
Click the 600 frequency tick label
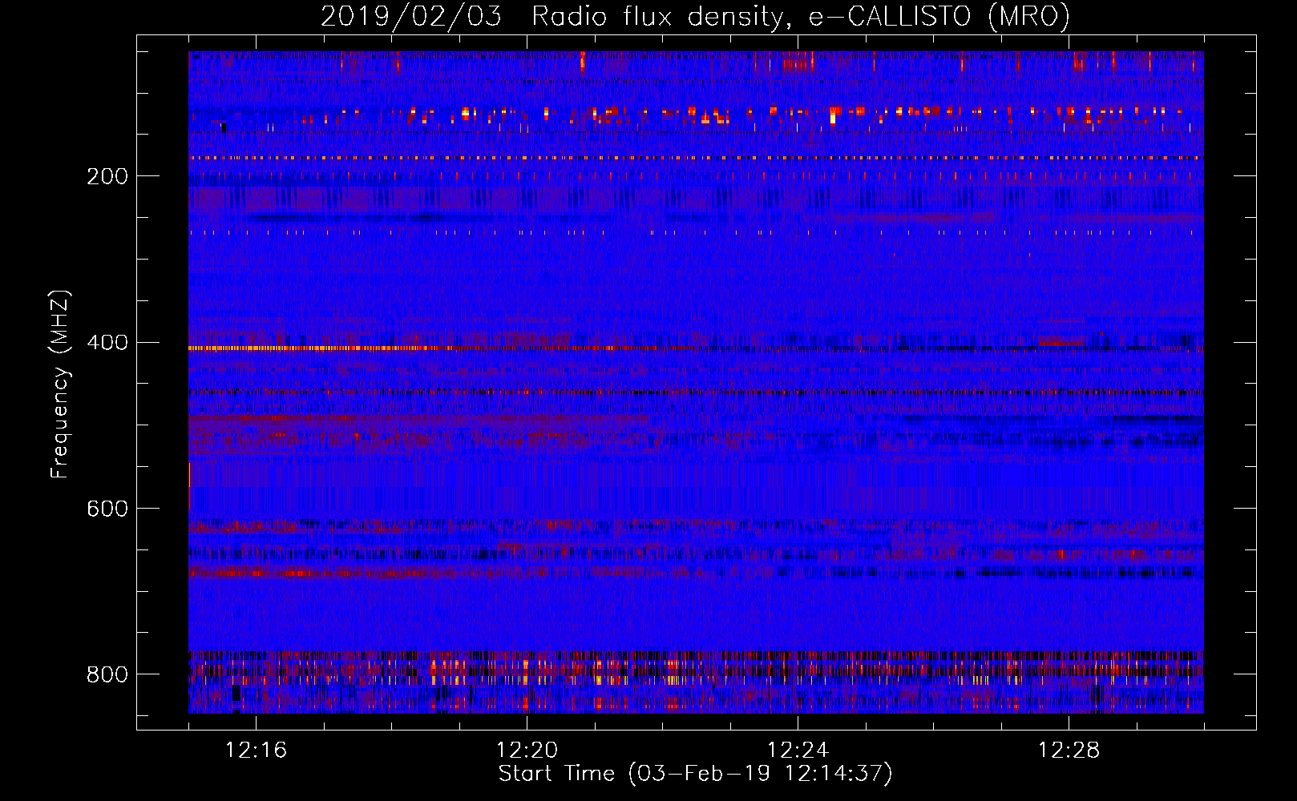tap(107, 509)
